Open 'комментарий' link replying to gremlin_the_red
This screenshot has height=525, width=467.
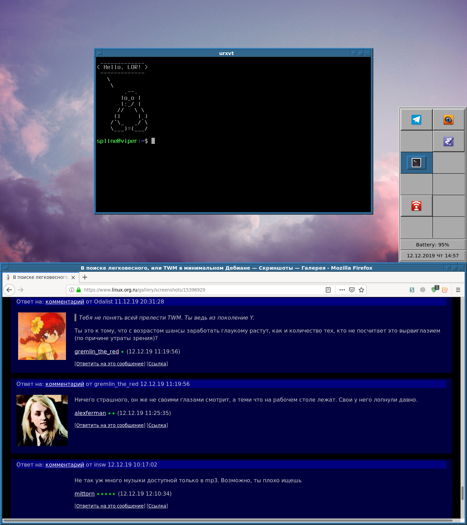(65, 384)
